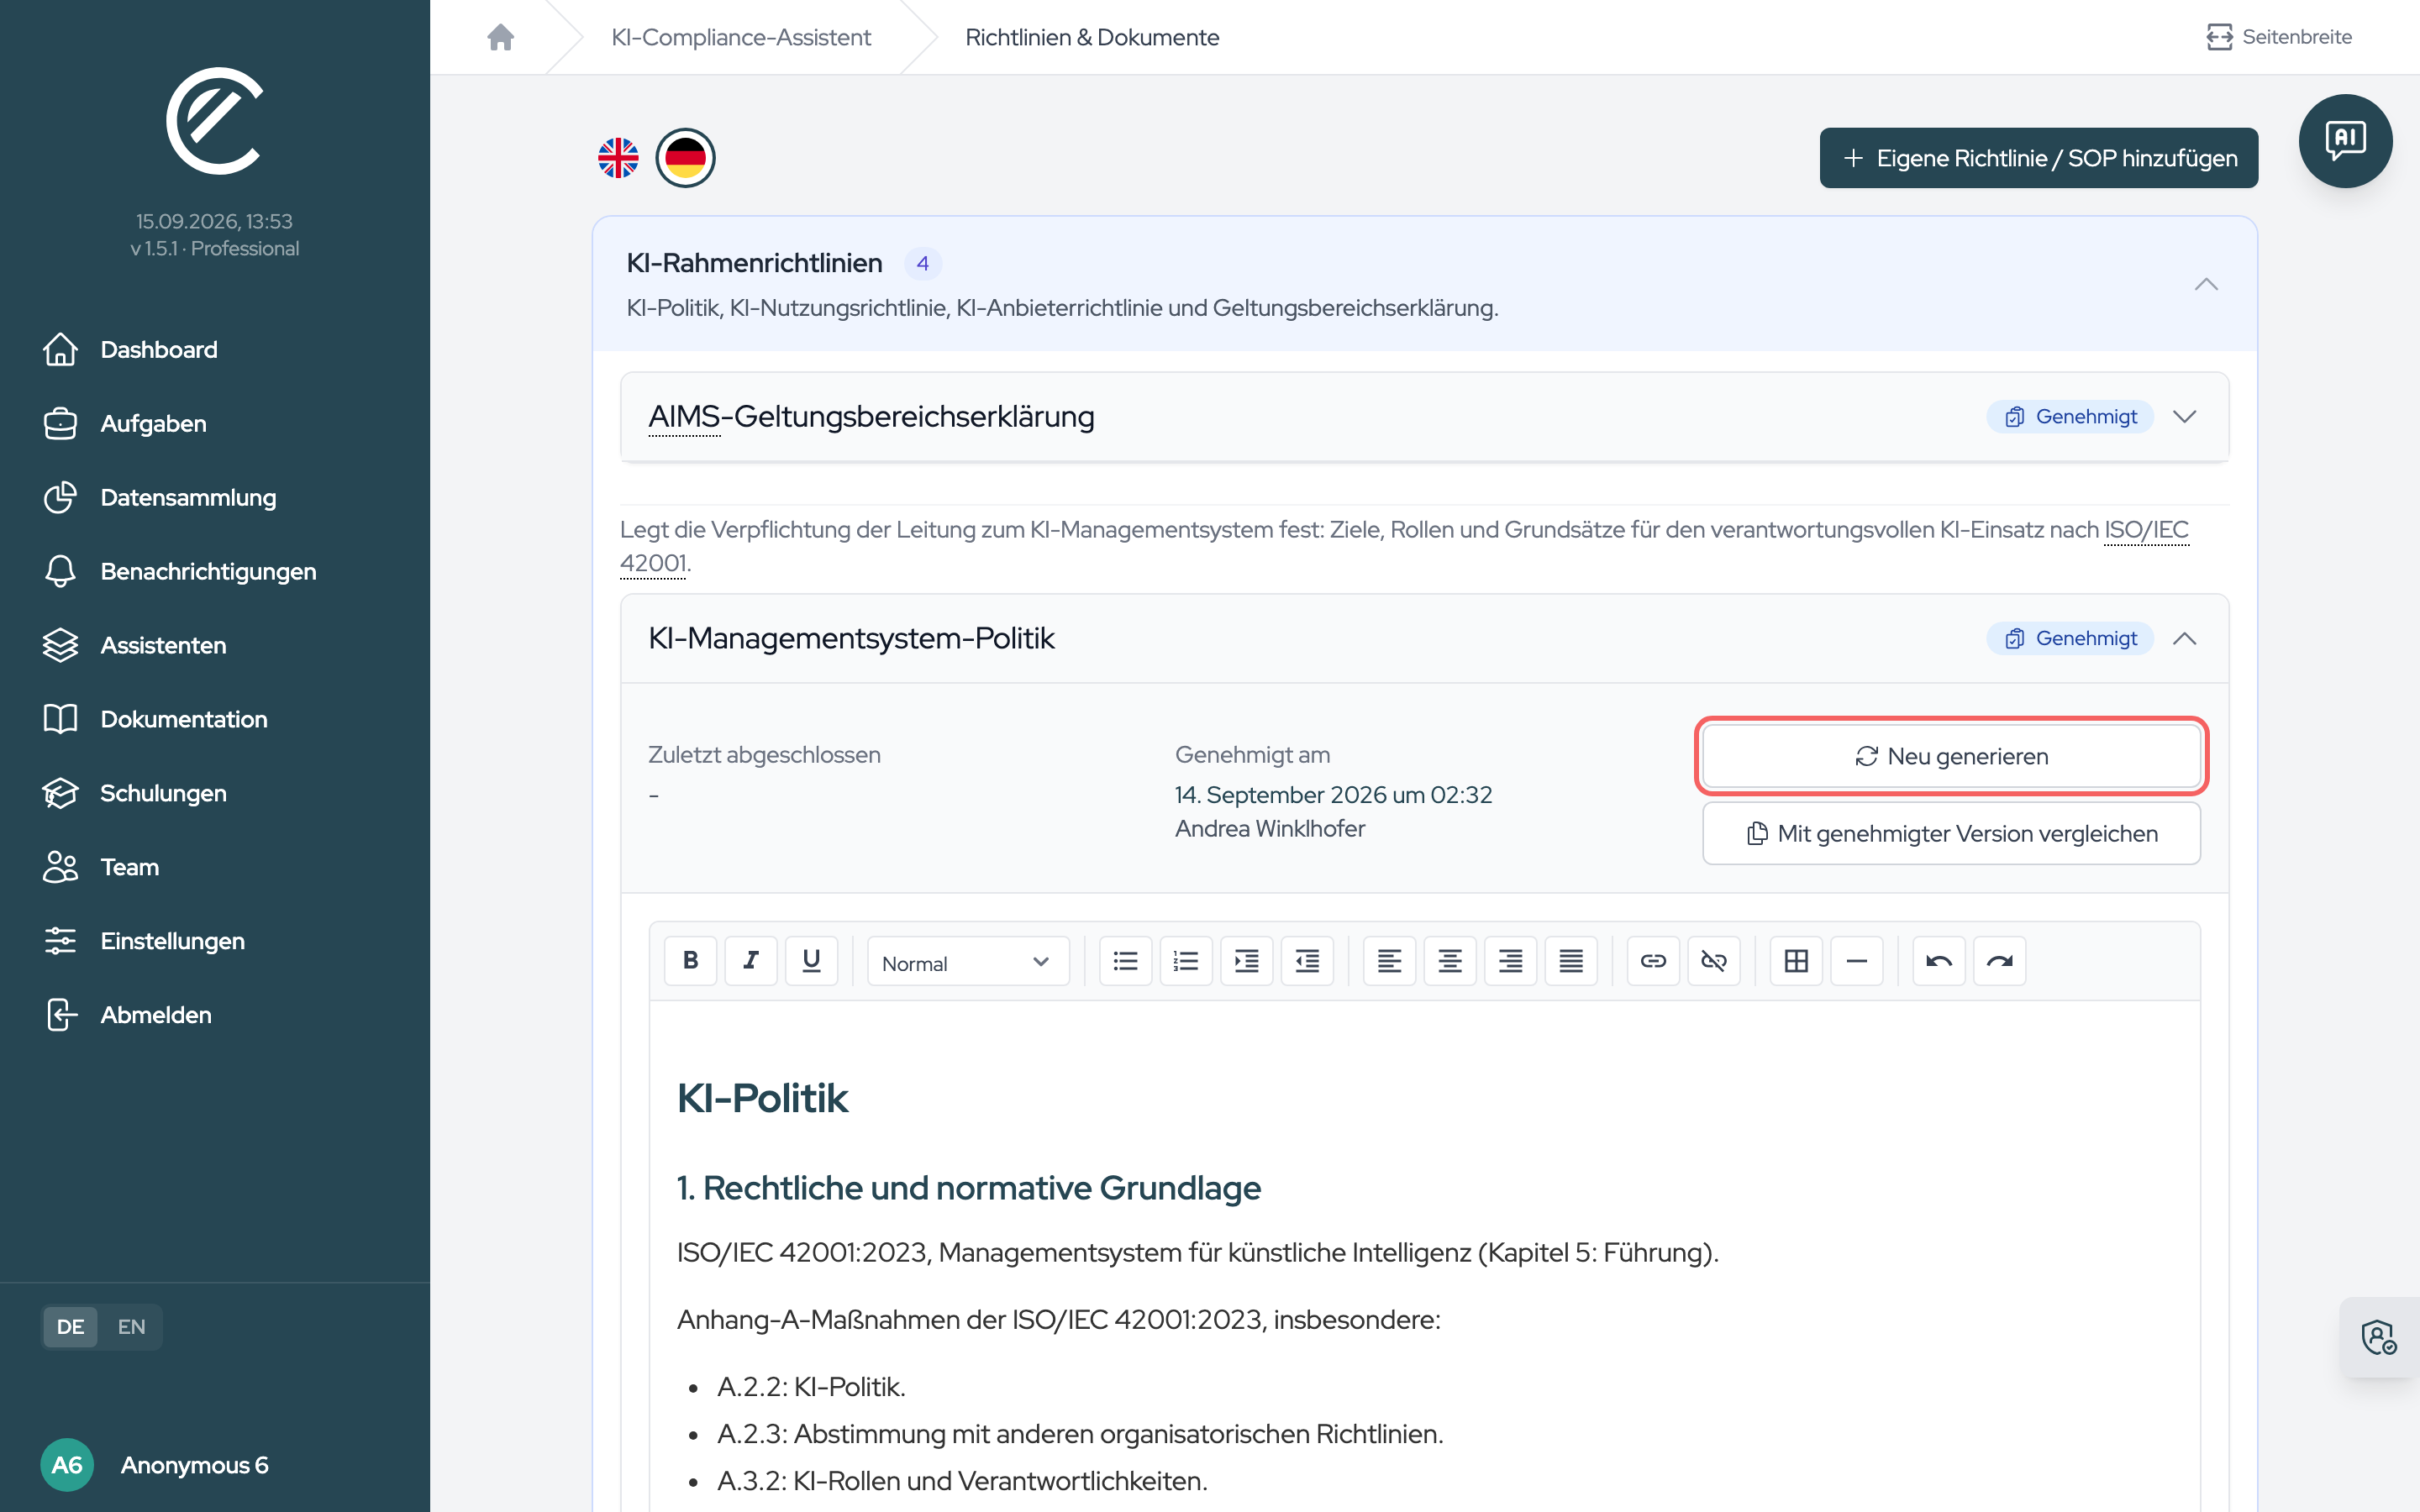
Task: Open the privacy shield widget
Action: 2379,1338
